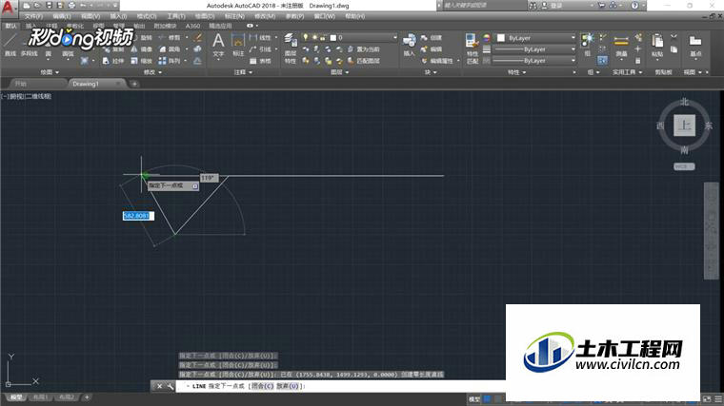Toggle layer 0 lock icon
The width and height of the screenshot is (724, 406).
(323, 37)
